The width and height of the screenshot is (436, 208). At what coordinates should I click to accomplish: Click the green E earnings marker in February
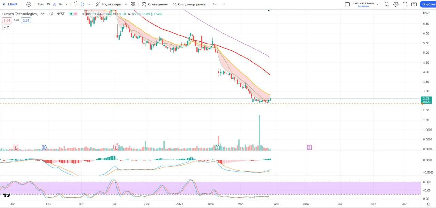pyautogui.click(x=217, y=147)
